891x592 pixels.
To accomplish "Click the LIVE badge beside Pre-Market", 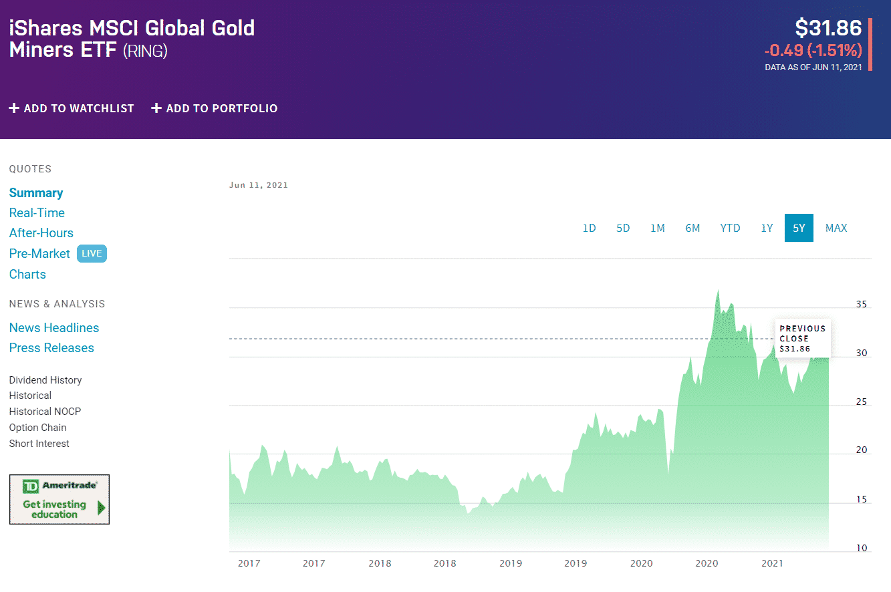I will pos(92,254).
